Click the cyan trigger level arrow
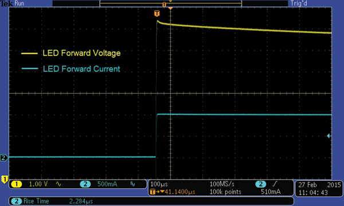 pos(329,136)
